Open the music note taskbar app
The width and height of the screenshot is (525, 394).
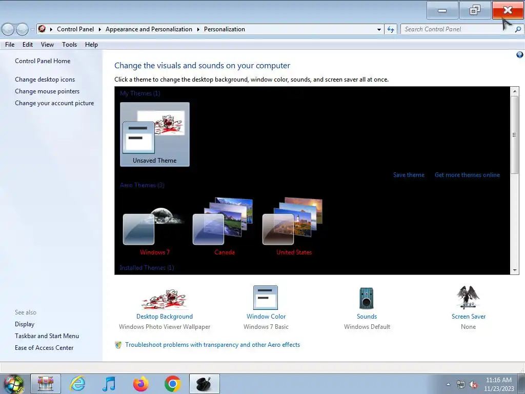tap(109, 384)
